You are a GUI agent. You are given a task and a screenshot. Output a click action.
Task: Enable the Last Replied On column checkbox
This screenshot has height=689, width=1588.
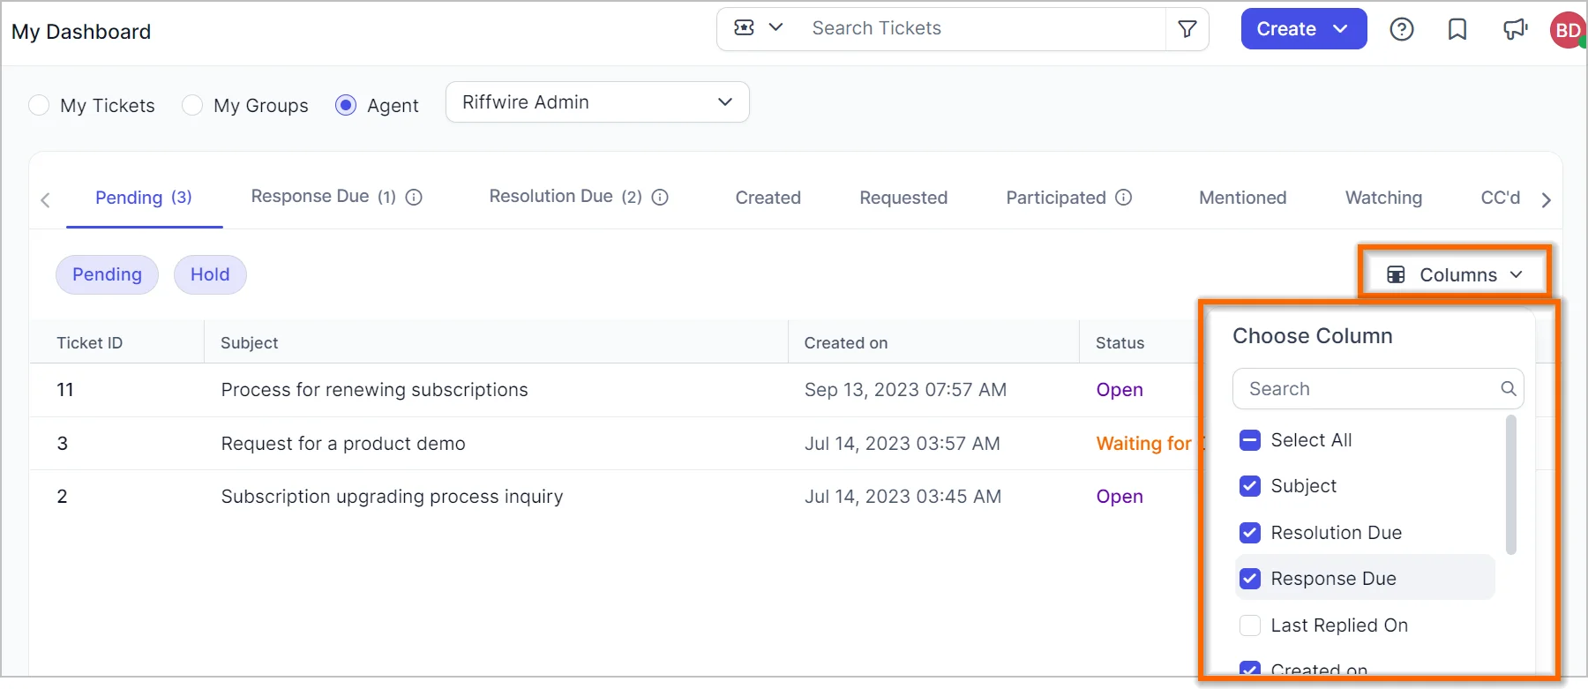point(1250,625)
